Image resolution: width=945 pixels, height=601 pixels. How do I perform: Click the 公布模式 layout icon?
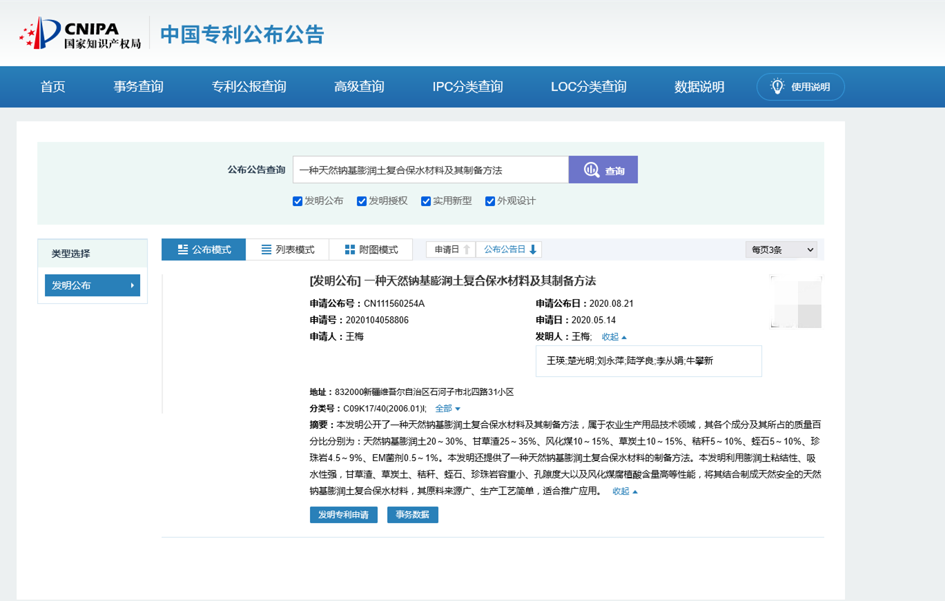183,249
